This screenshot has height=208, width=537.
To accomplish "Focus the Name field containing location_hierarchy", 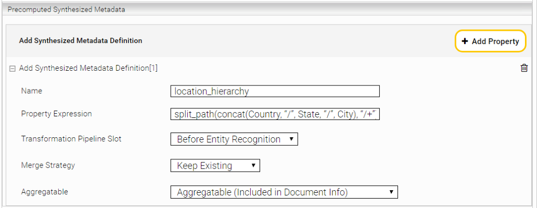I will (x=275, y=91).
